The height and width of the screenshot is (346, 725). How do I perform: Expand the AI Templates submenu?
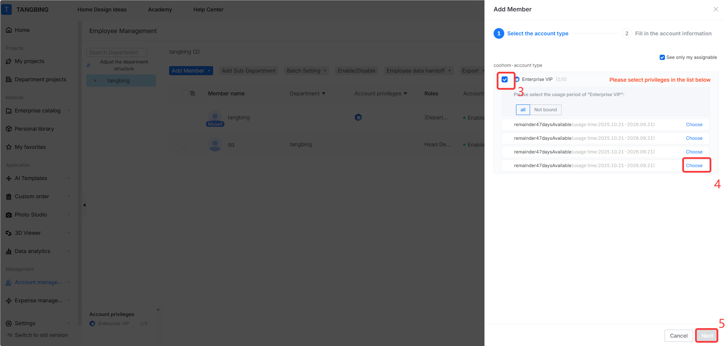69,178
